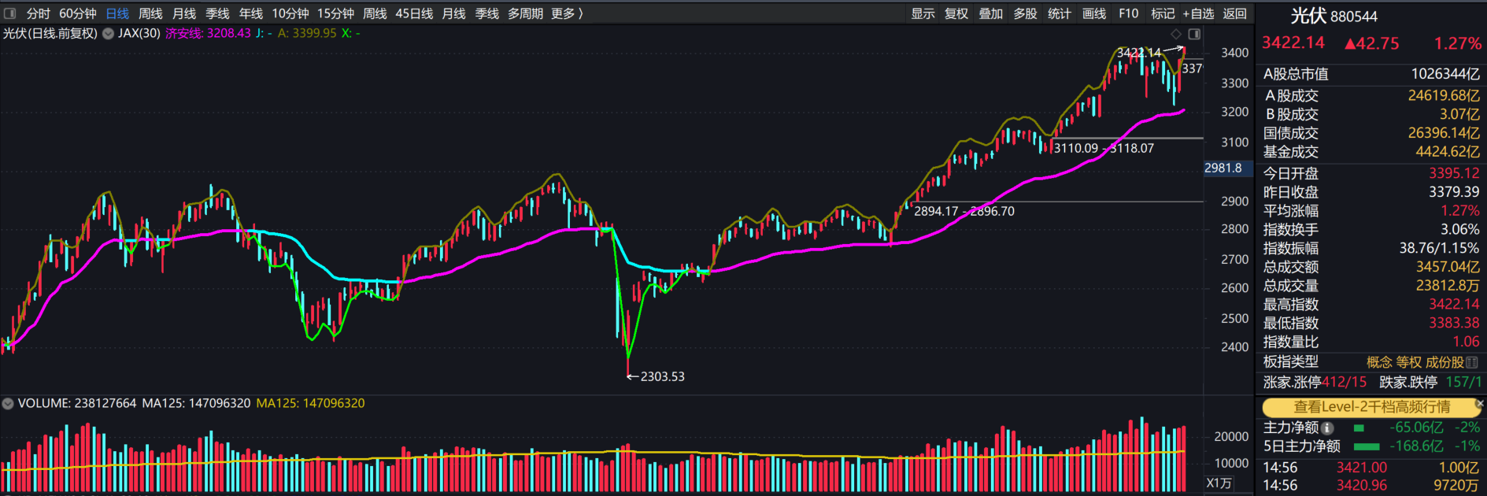Toggle the left sidebar panel icon
Image resolution: width=1487 pixels, height=496 pixels.
(10, 13)
